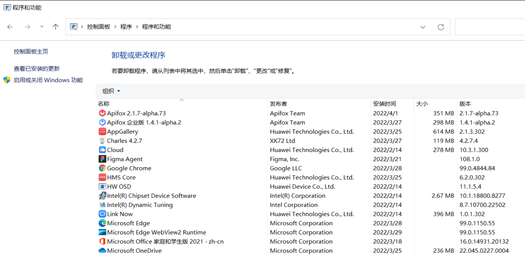525x256 pixels.
Task: Open 启用或关闭 Windows 功能 link
Action: click(48, 80)
